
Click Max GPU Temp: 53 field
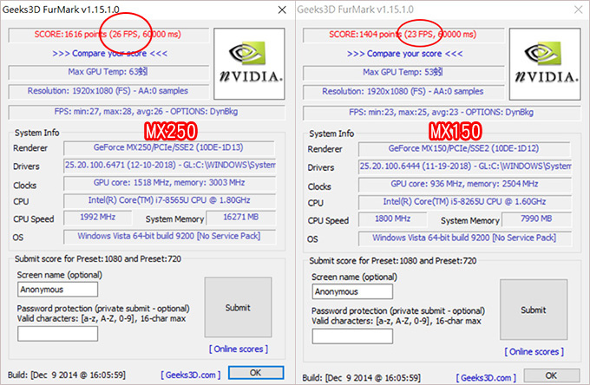point(403,72)
